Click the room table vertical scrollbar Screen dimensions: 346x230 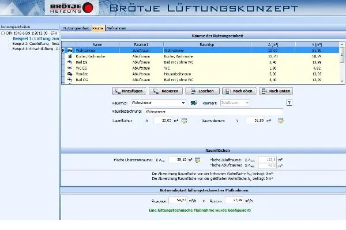click(342, 63)
